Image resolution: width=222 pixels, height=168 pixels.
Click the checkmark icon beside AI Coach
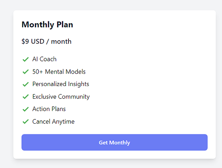(26, 59)
